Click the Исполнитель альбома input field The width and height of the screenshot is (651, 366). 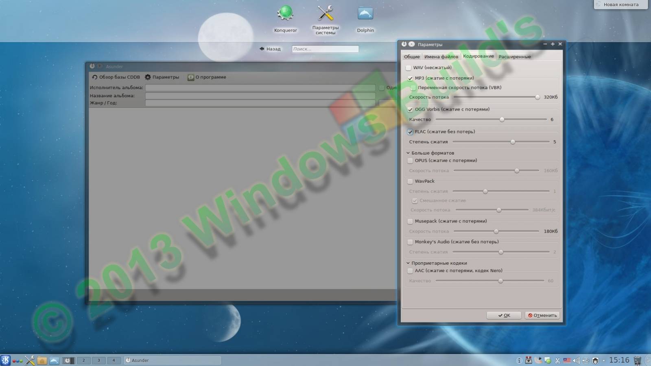pos(260,88)
